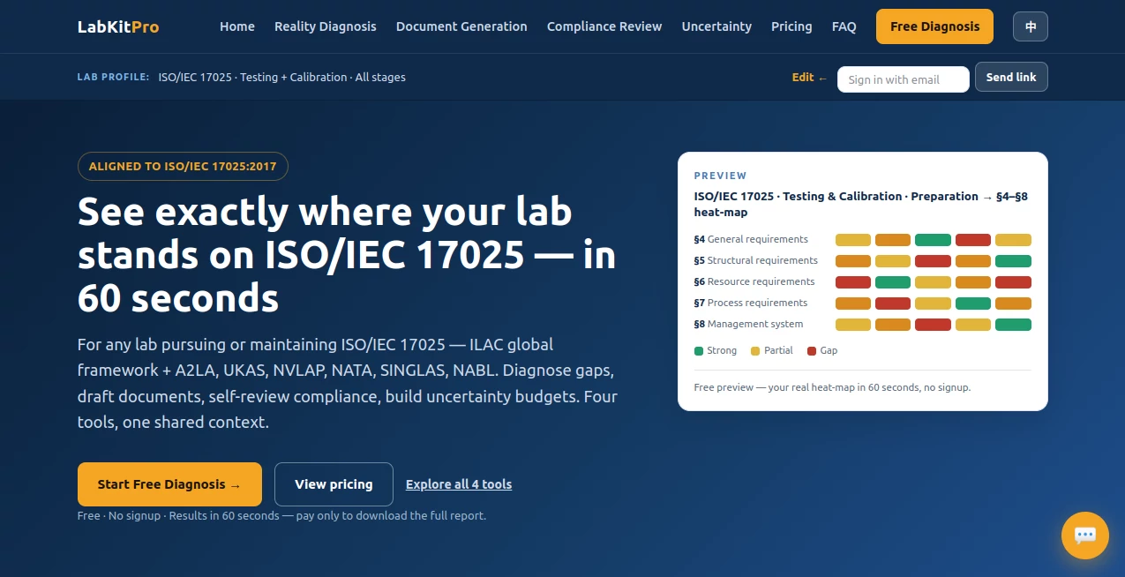Open Document Generation in nav
The image size is (1125, 577).
click(x=461, y=26)
